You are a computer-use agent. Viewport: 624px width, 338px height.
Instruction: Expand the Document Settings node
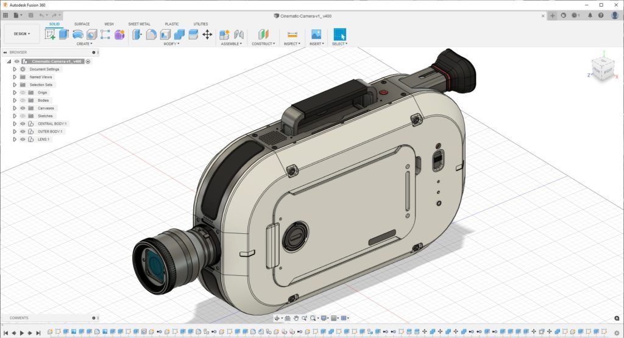pyautogui.click(x=14, y=69)
